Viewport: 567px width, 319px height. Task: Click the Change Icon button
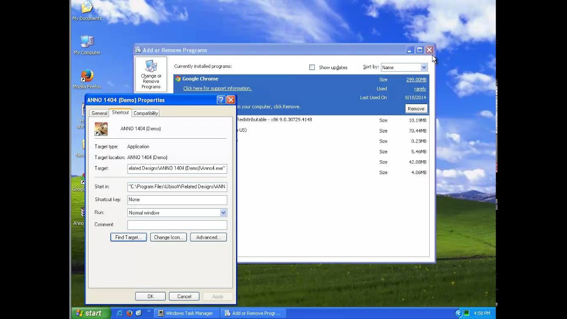point(168,237)
